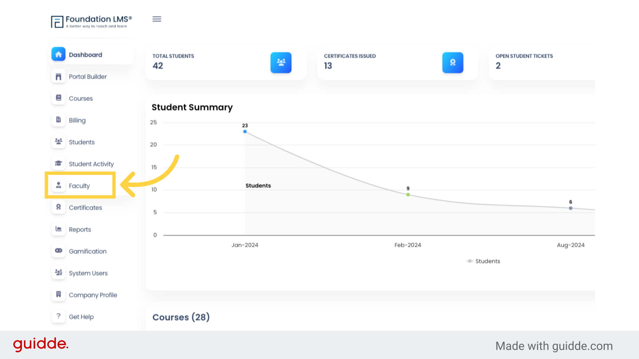Click the Student Activity graduation cap icon
Image resolution: width=639 pixels, height=359 pixels.
point(59,164)
